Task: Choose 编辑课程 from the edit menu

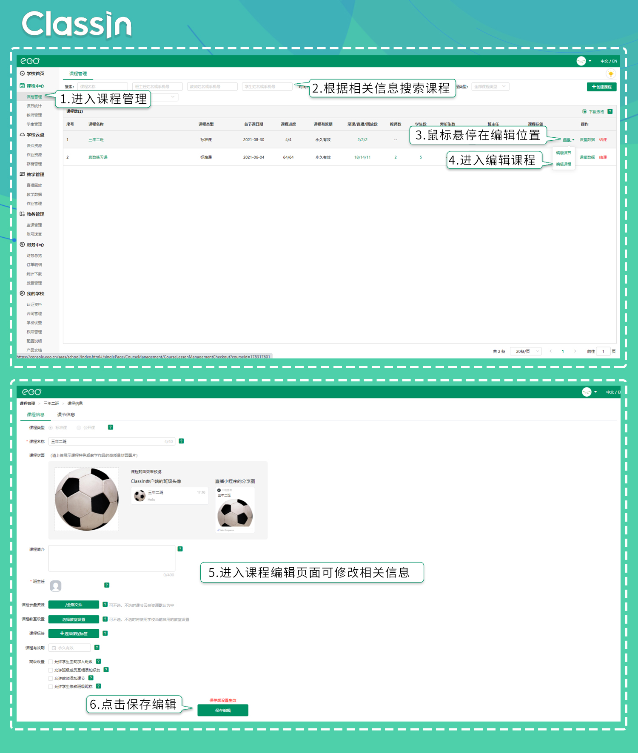Action: click(564, 164)
